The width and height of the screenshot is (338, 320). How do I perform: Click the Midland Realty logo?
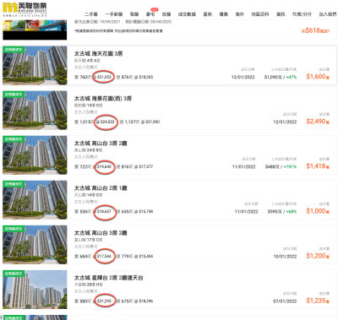(25, 9)
